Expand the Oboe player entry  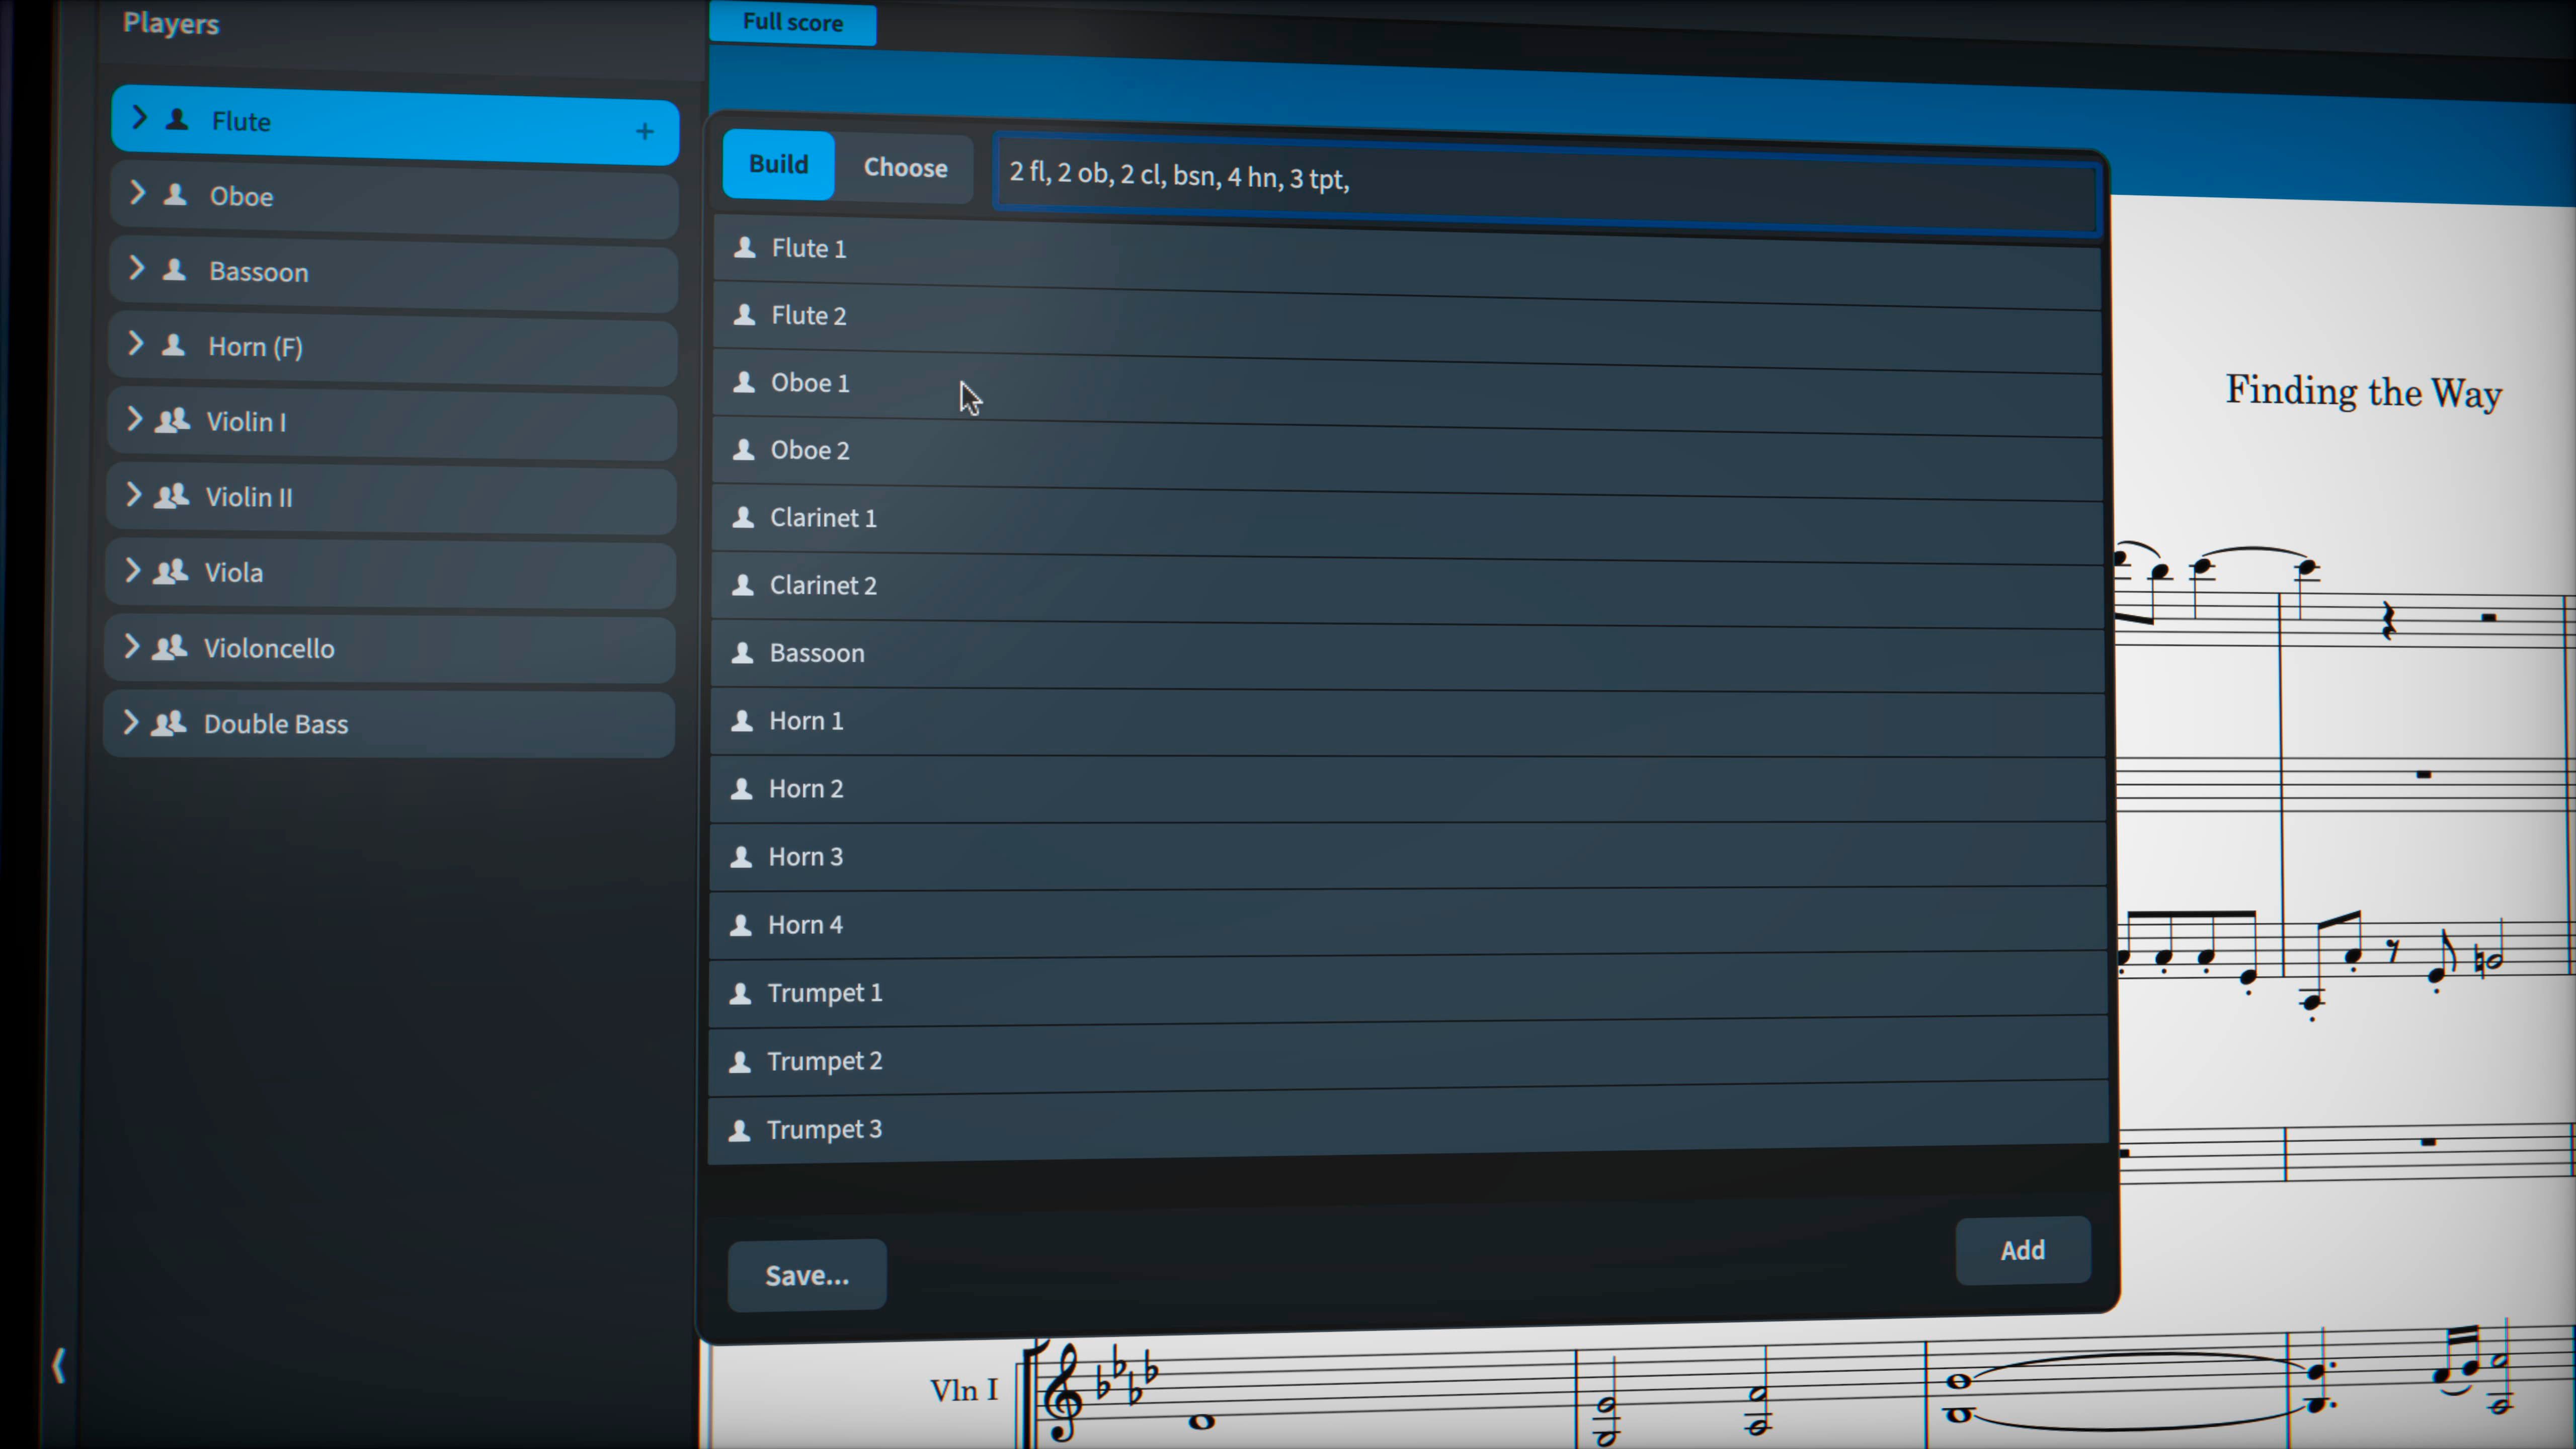[x=139, y=195]
